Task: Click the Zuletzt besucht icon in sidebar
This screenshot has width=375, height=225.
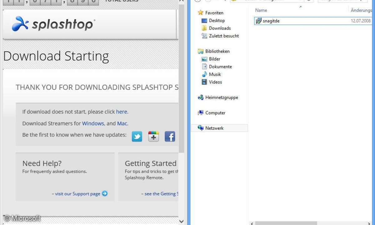Action: point(204,36)
